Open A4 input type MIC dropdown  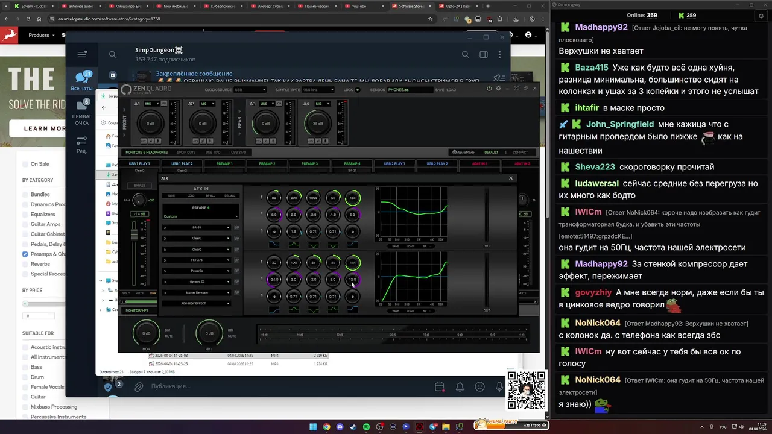pos(323,104)
